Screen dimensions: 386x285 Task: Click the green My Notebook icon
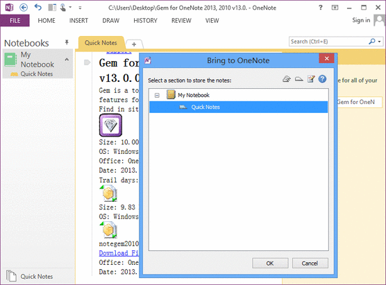coord(10,60)
